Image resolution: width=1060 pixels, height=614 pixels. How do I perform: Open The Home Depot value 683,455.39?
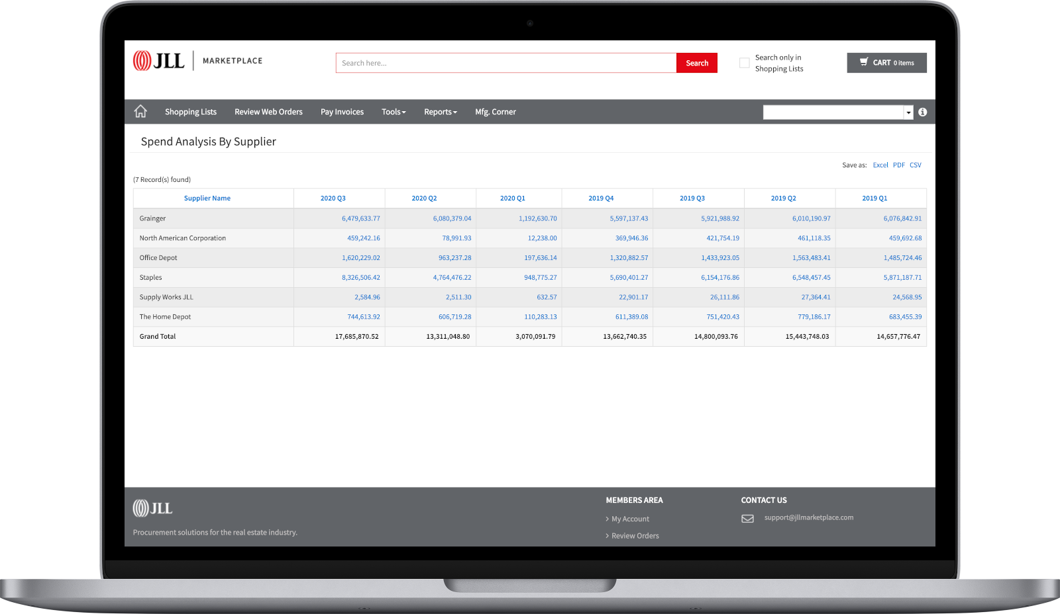[905, 317]
